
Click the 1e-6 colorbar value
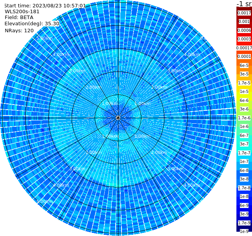click(x=244, y=126)
